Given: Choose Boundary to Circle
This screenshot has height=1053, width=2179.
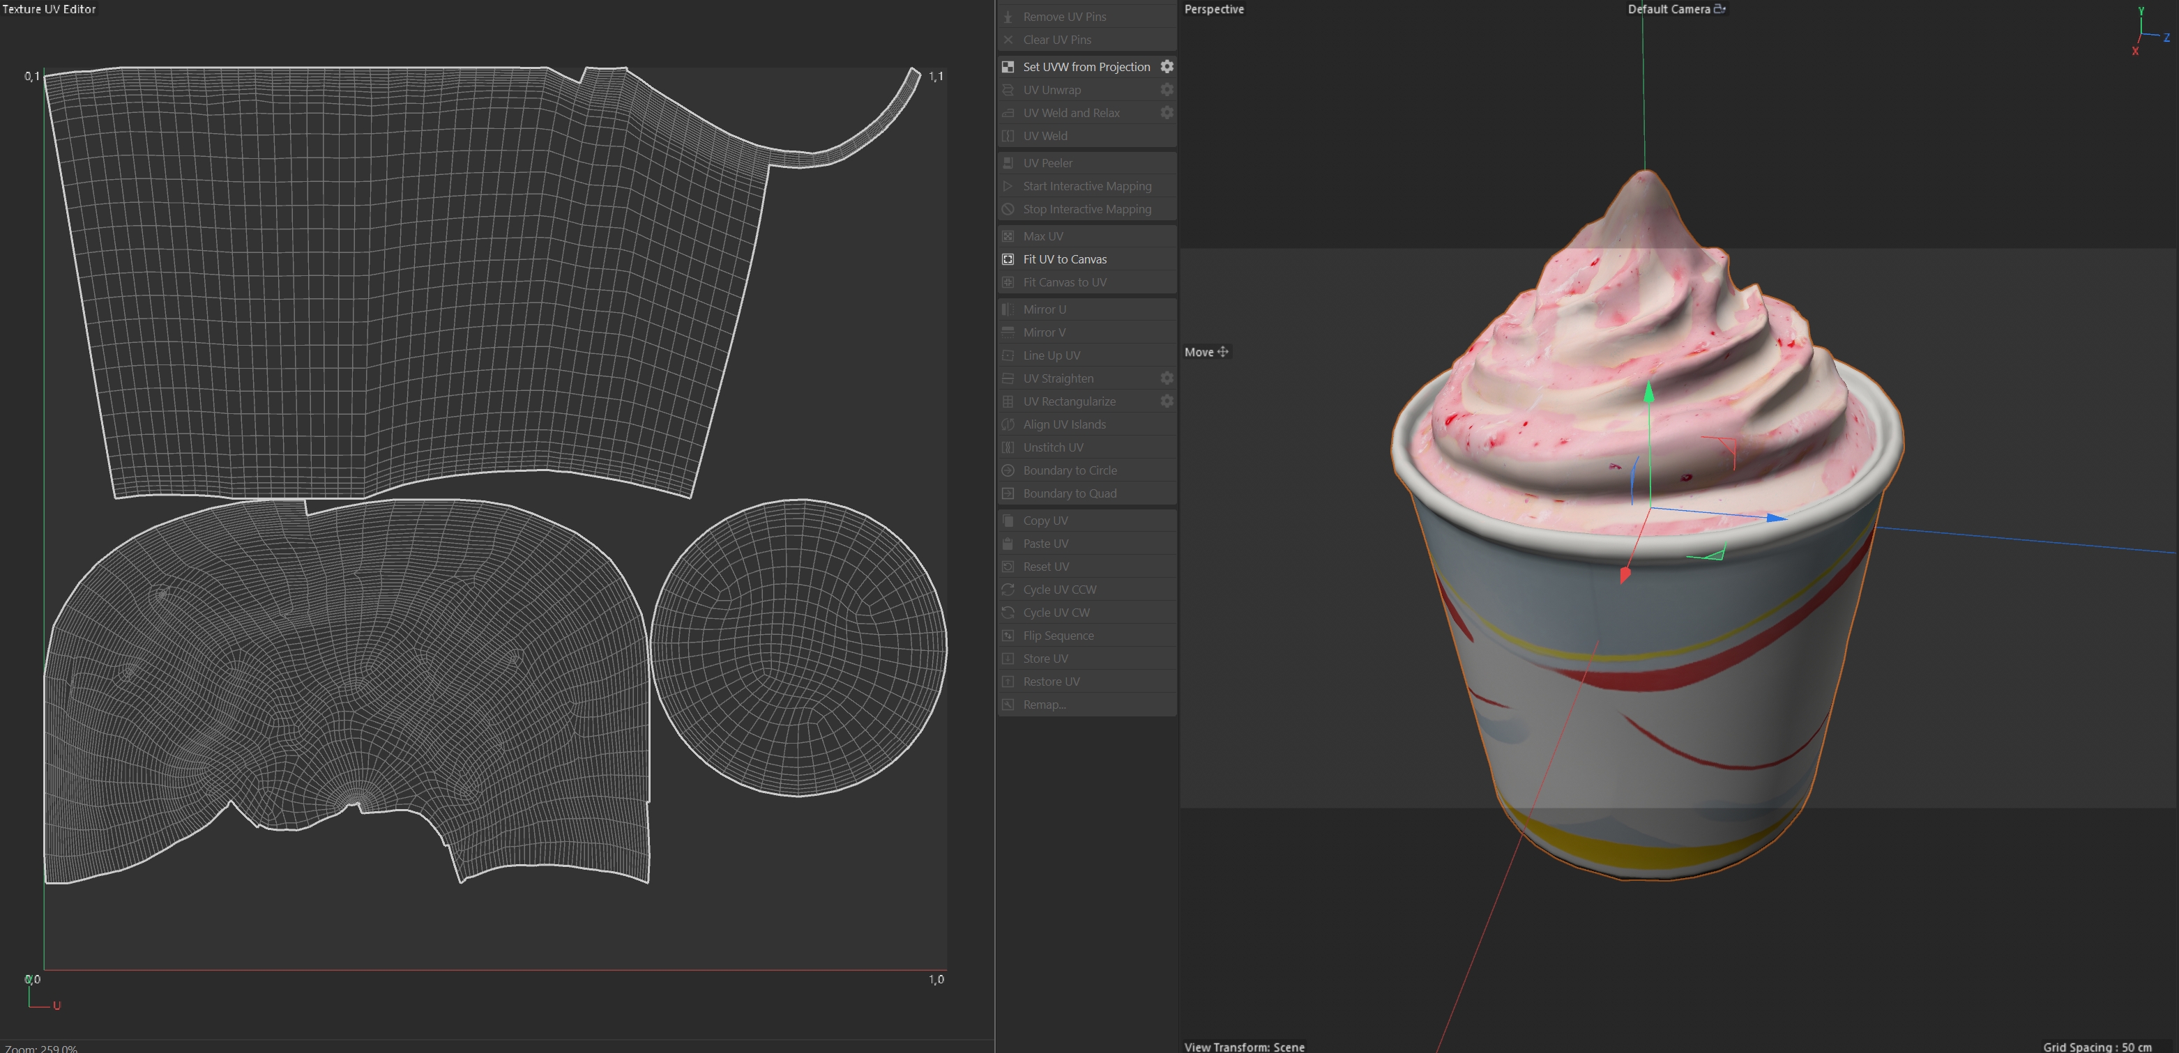Looking at the screenshot, I should [x=1069, y=470].
